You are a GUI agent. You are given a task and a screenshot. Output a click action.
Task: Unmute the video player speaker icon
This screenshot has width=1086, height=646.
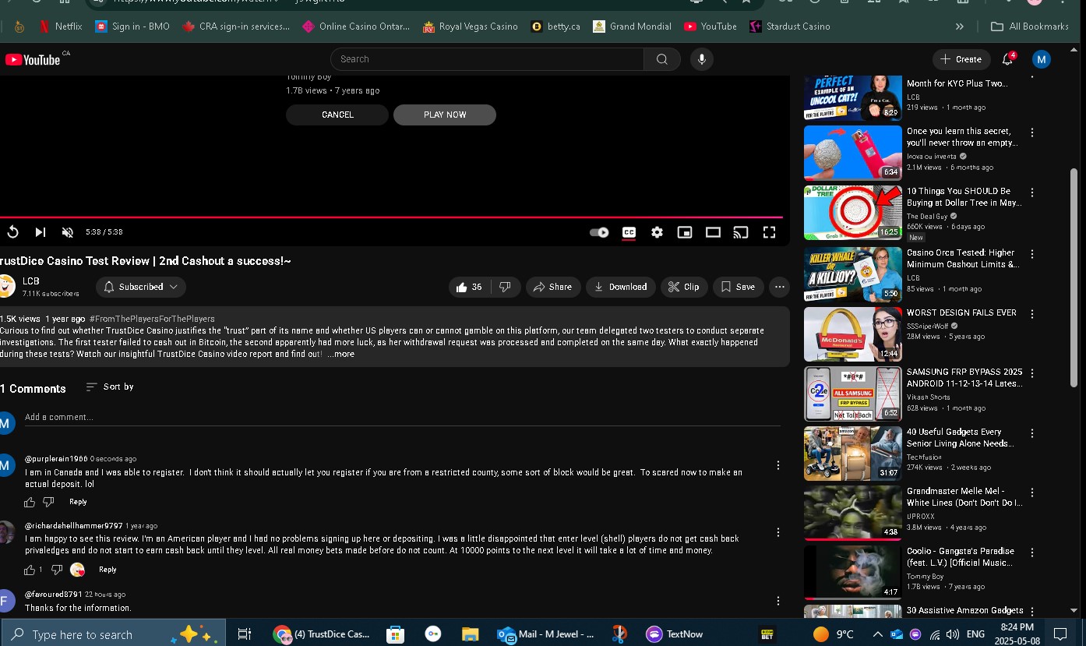click(x=68, y=232)
